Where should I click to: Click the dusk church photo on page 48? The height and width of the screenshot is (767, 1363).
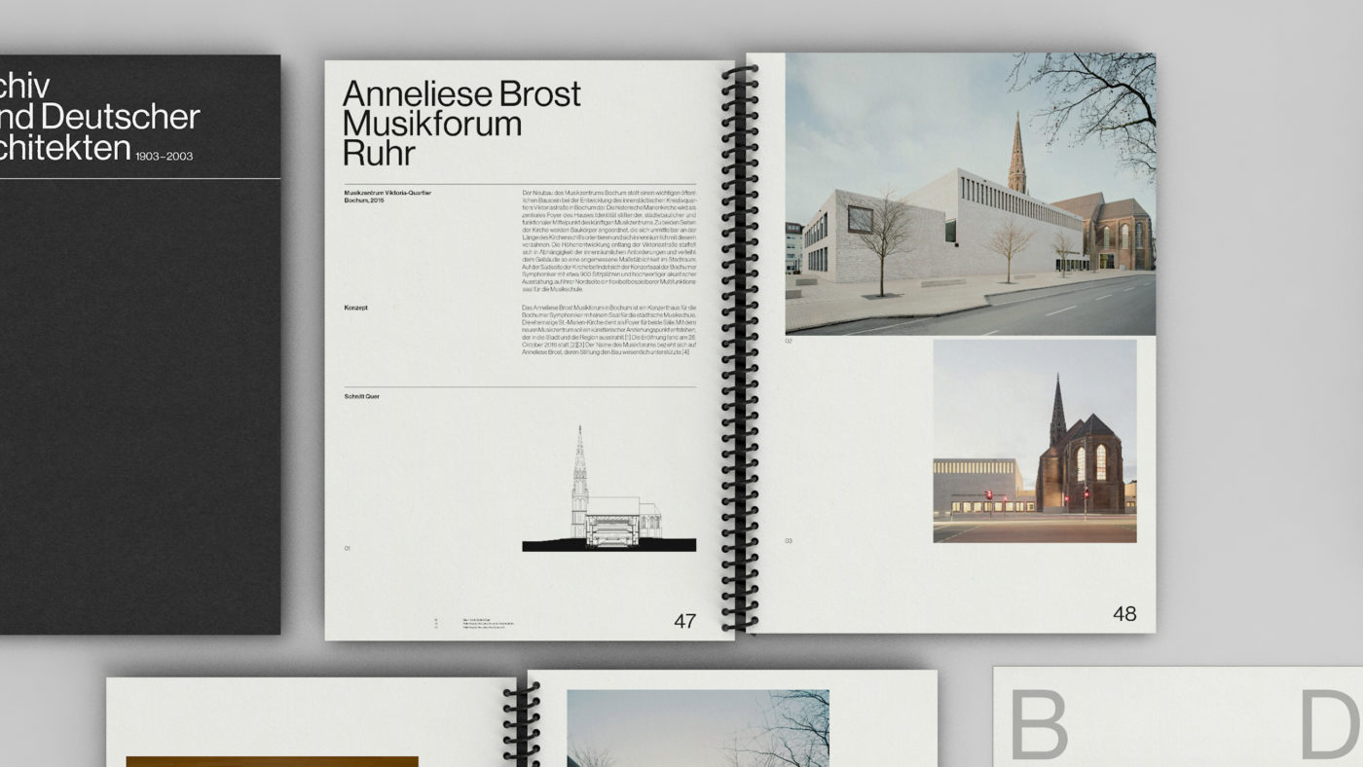tap(1035, 441)
